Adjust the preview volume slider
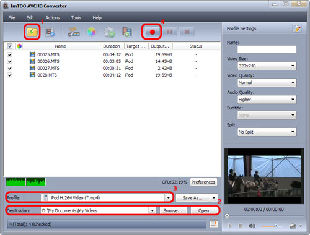 tap(272, 226)
